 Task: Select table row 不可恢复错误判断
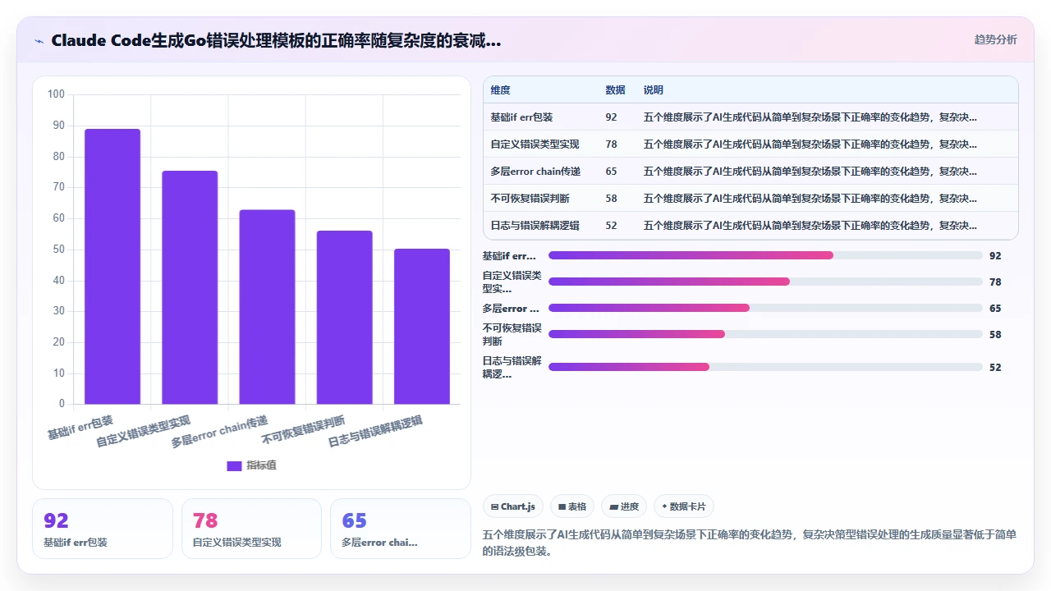[x=750, y=198]
